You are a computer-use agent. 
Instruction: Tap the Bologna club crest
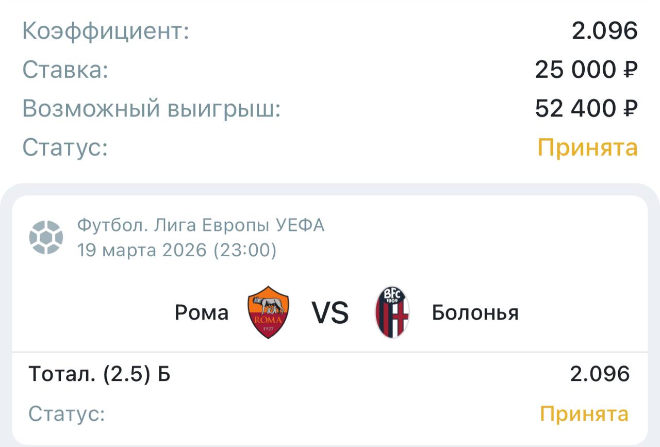[x=392, y=312]
